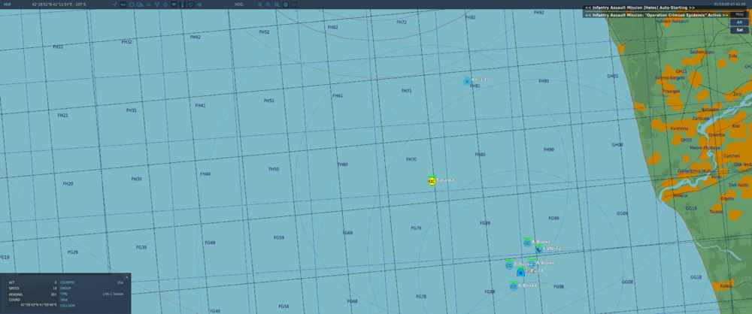Viewport: 752px width, 314px height.
Task: Select the Tarawa ship unit icon
Action: click(x=432, y=181)
